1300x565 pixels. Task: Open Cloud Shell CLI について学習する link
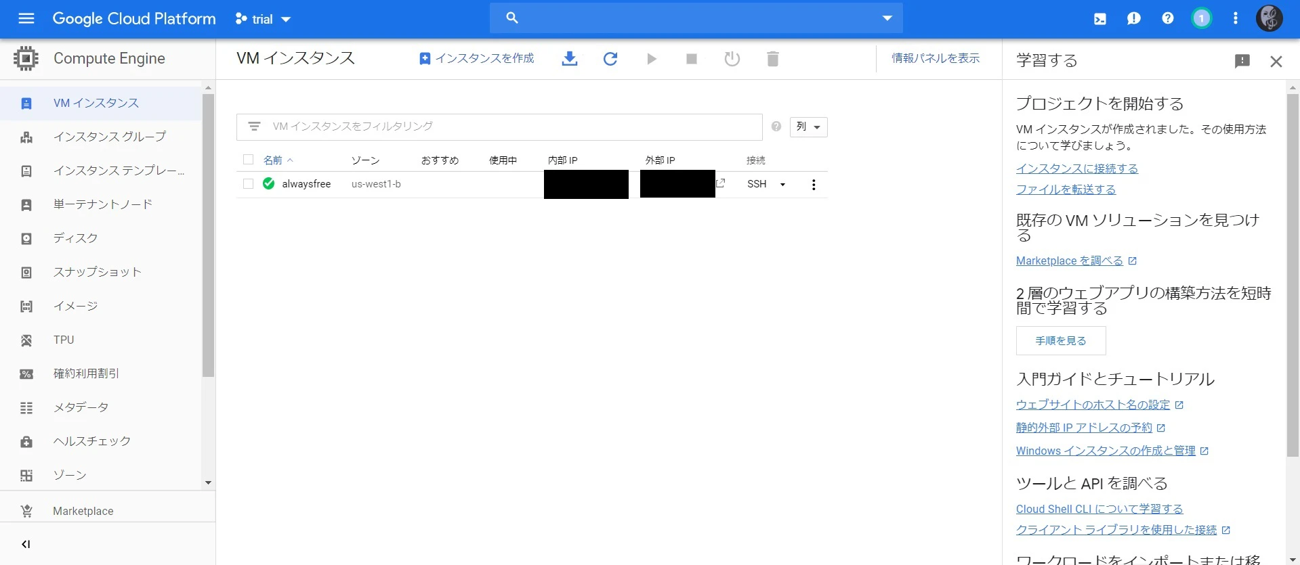point(1099,509)
